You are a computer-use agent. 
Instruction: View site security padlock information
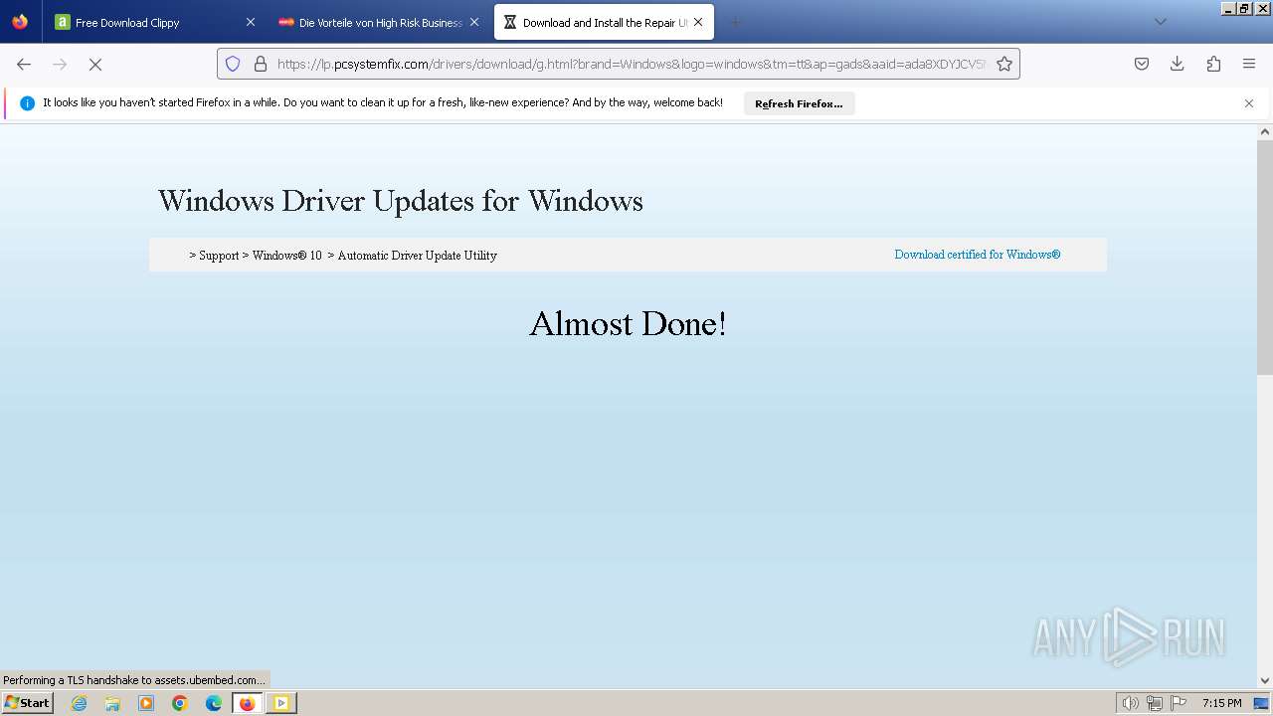click(x=261, y=64)
